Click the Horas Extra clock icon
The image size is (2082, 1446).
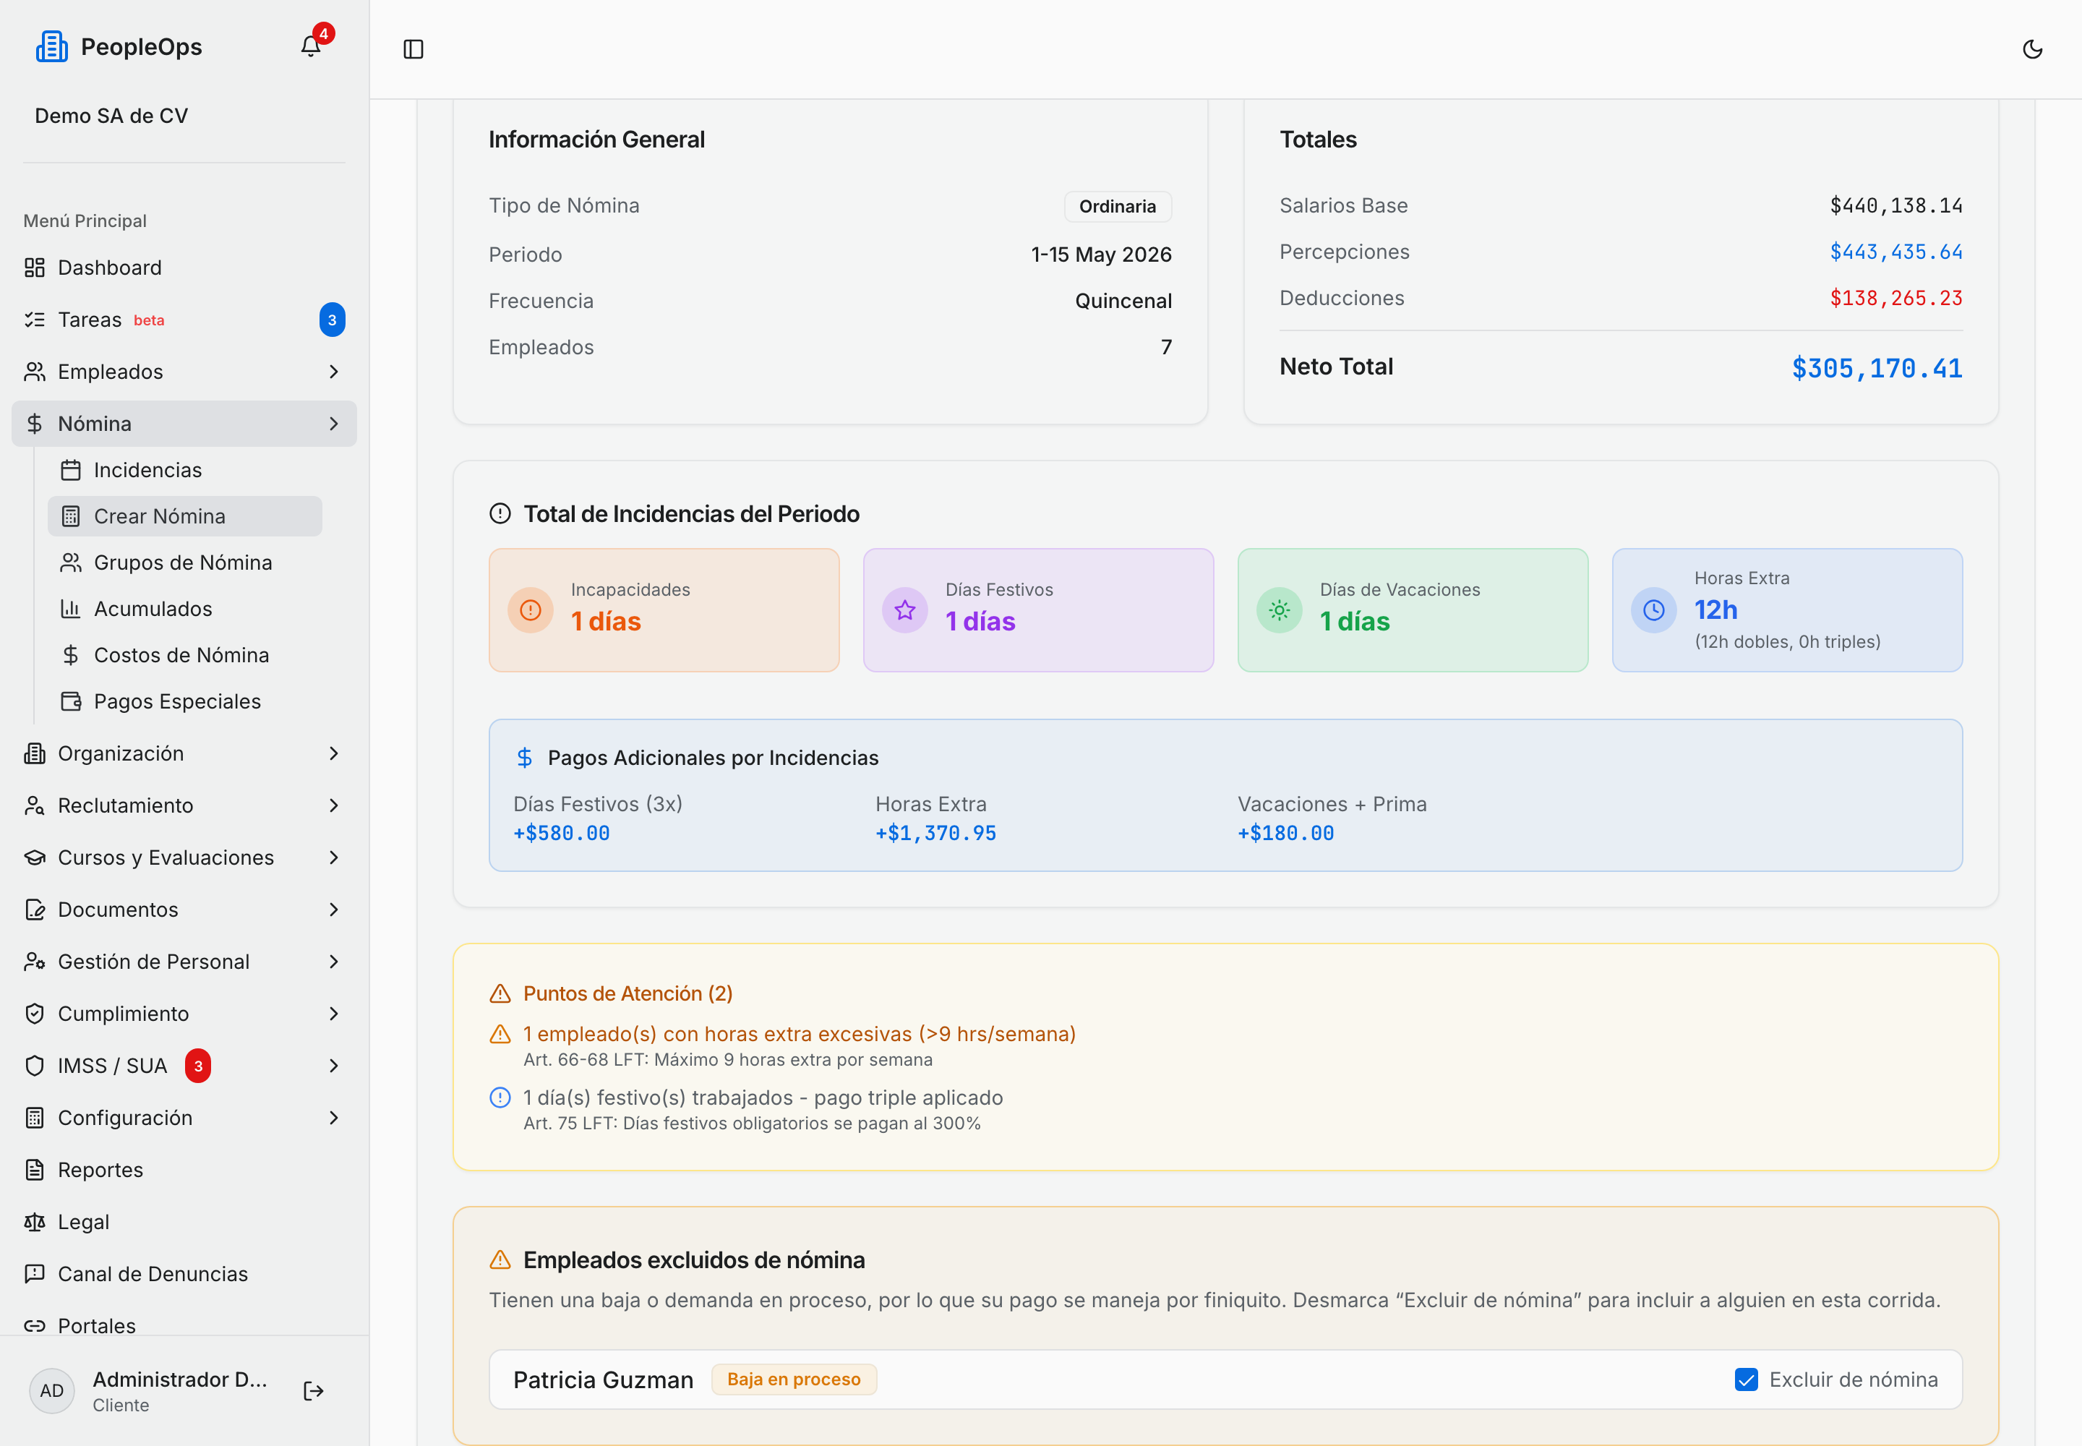click(x=1653, y=609)
